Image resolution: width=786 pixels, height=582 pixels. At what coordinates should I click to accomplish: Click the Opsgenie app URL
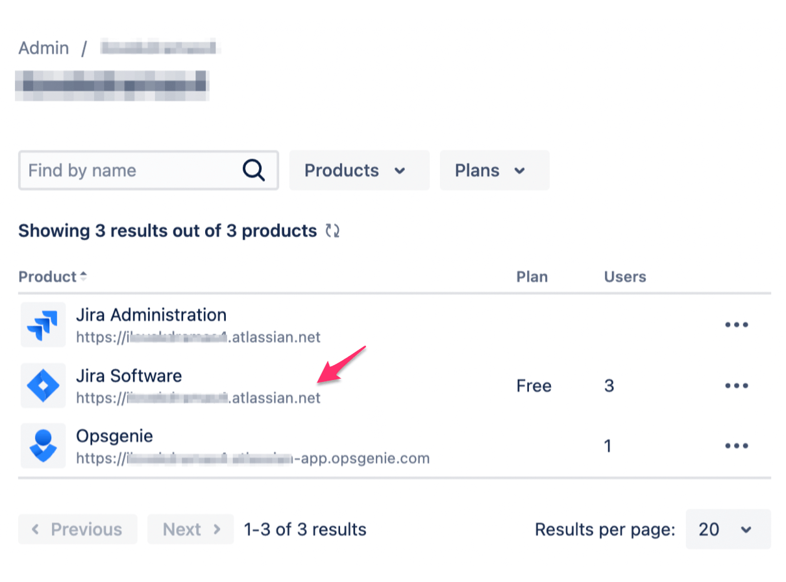pyautogui.click(x=252, y=459)
